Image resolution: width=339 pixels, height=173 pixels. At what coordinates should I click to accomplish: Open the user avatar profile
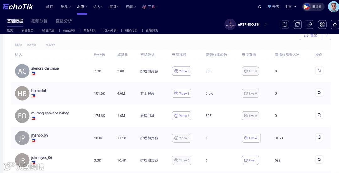coord(333,7)
